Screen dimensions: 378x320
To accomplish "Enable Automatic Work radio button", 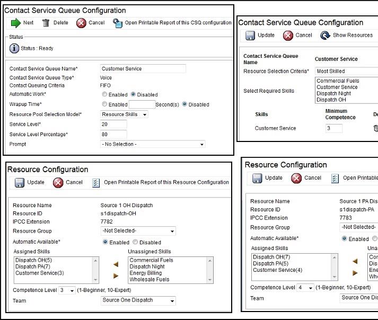I will click(104, 94).
